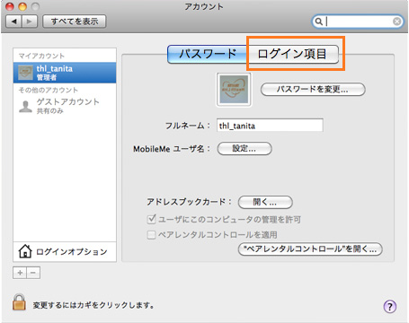Click the padlock icon to unlock changes
This screenshot has width=409, height=323.
tap(19, 302)
